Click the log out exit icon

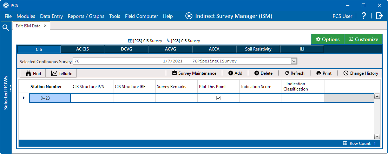click(x=379, y=16)
